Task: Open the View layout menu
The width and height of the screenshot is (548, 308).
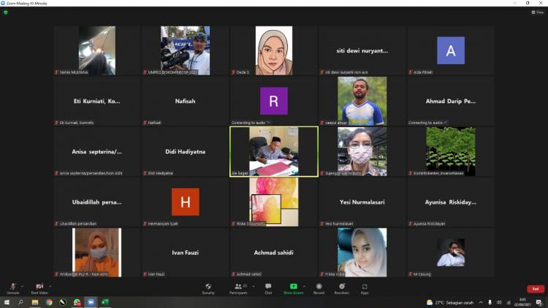Action: pyautogui.click(x=537, y=12)
